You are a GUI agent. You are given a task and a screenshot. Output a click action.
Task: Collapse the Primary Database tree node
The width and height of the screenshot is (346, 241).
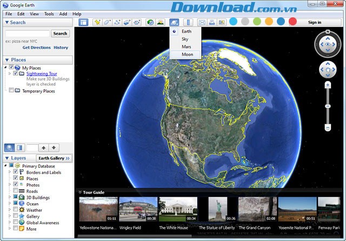pos(6,165)
